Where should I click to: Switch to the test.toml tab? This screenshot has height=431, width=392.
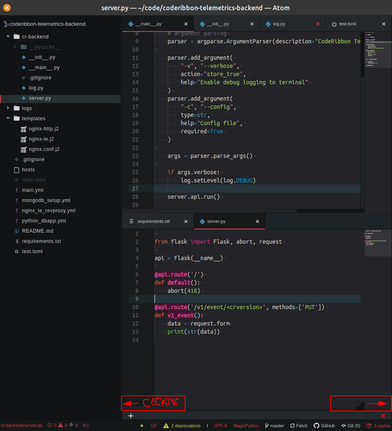click(x=358, y=24)
